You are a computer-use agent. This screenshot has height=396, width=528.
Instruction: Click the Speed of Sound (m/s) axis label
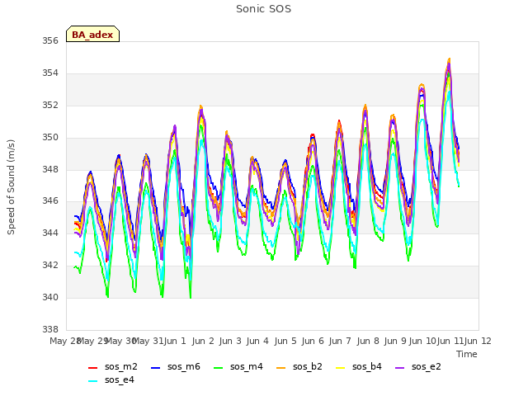(11, 187)
